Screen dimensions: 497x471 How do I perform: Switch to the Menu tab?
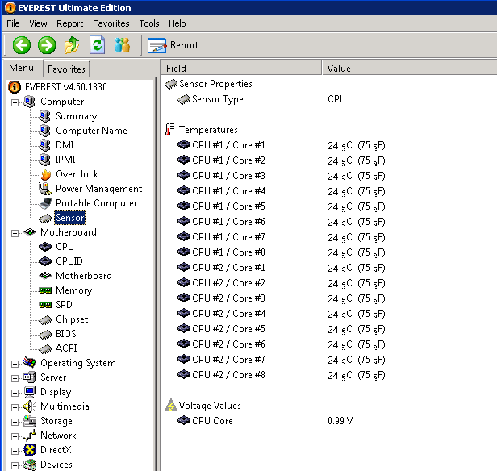pyautogui.click(x=22, y=68)
